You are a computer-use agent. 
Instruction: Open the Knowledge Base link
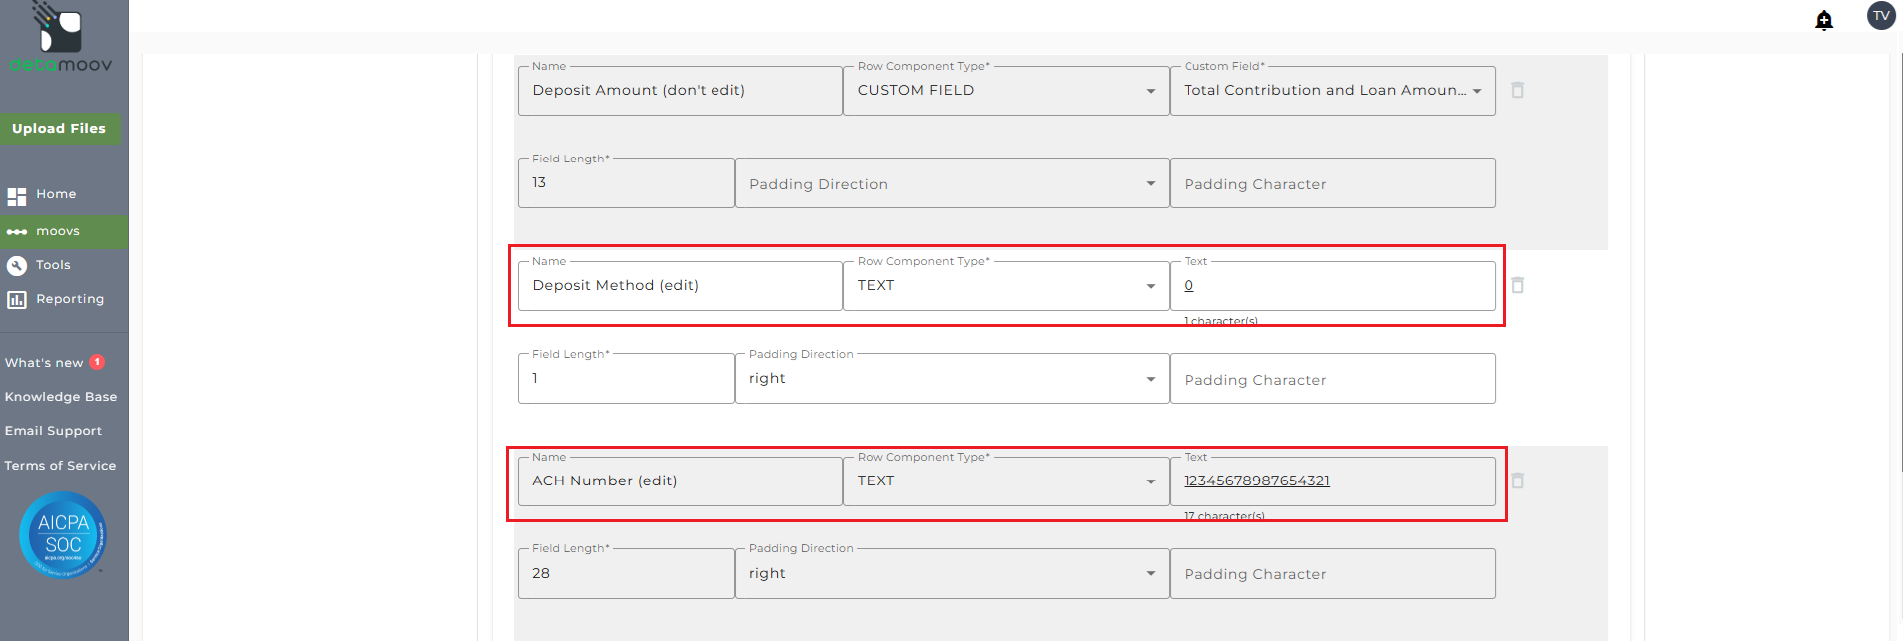click(61, 397)
